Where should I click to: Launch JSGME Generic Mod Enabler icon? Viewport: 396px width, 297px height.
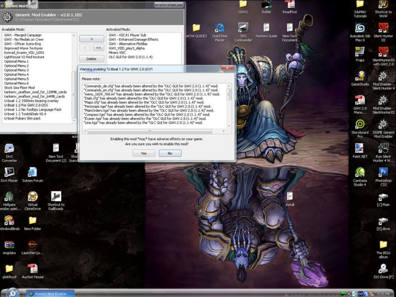pos(383,129)
